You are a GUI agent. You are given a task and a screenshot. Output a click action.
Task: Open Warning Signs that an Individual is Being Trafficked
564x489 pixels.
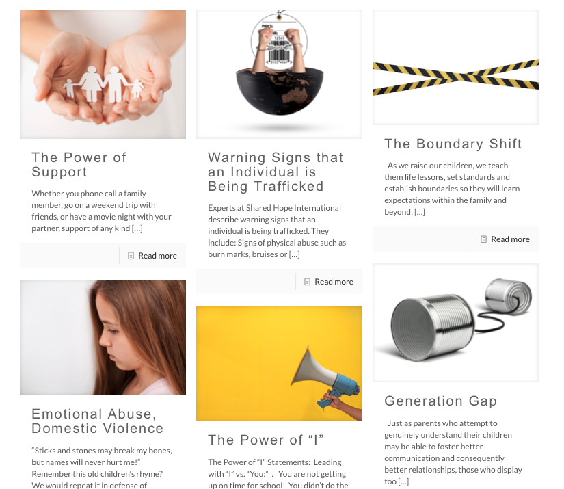point(276,172)
